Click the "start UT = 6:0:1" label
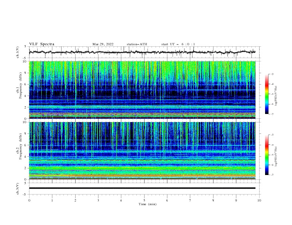This screenshot has height=225, width=292. [x=178, y=44]
